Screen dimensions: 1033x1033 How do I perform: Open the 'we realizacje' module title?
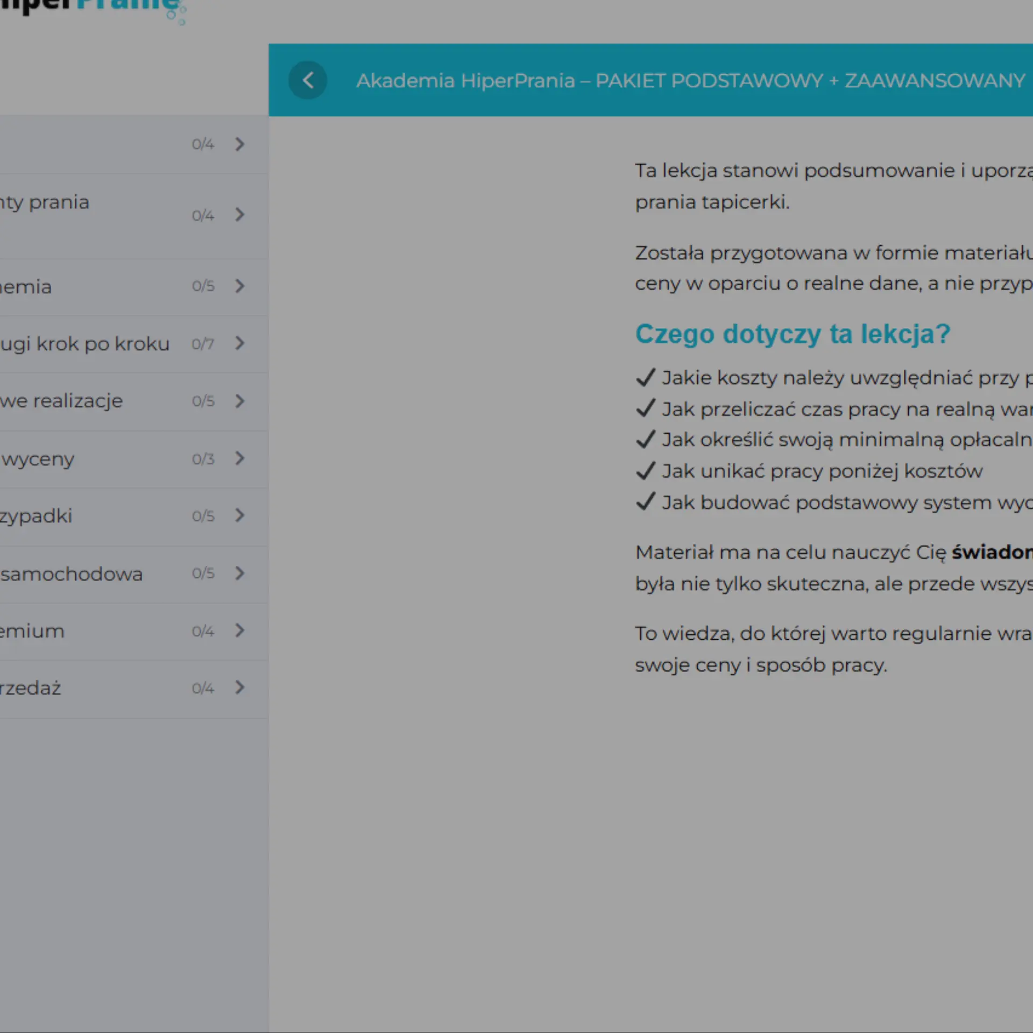click(61, 401)
